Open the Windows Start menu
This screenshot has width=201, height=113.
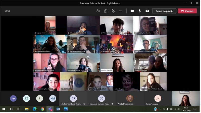[4, 109]
